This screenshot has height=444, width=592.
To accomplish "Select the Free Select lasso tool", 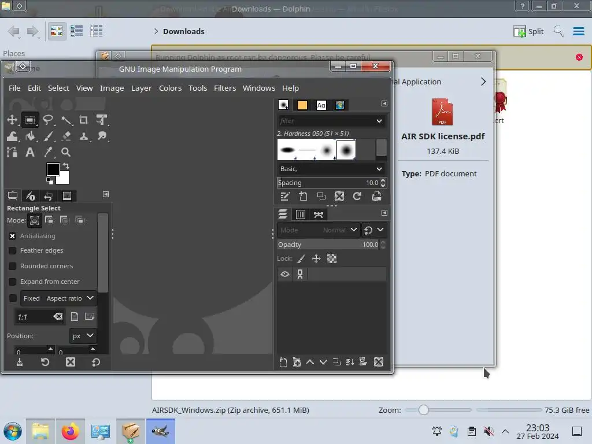I will click(48, 120).
